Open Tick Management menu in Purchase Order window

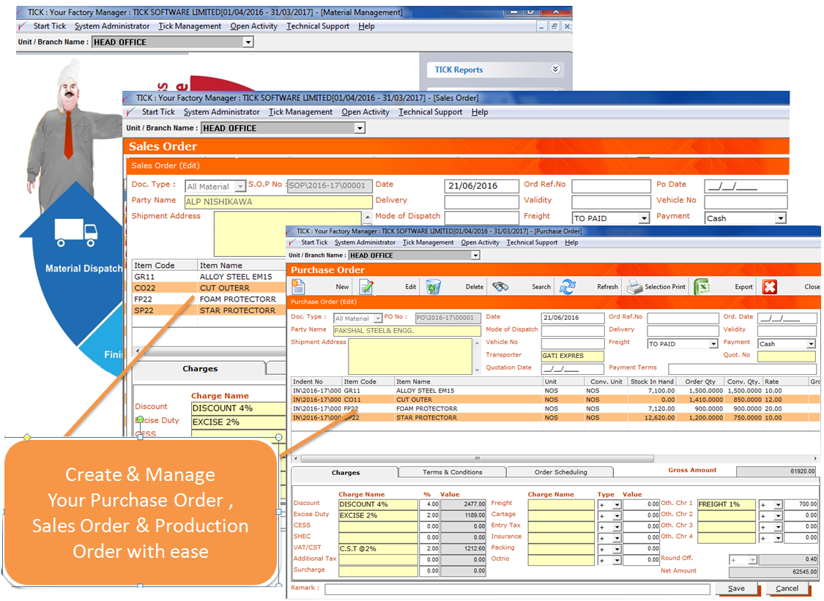pyautogui.click(x=428, y=243)
